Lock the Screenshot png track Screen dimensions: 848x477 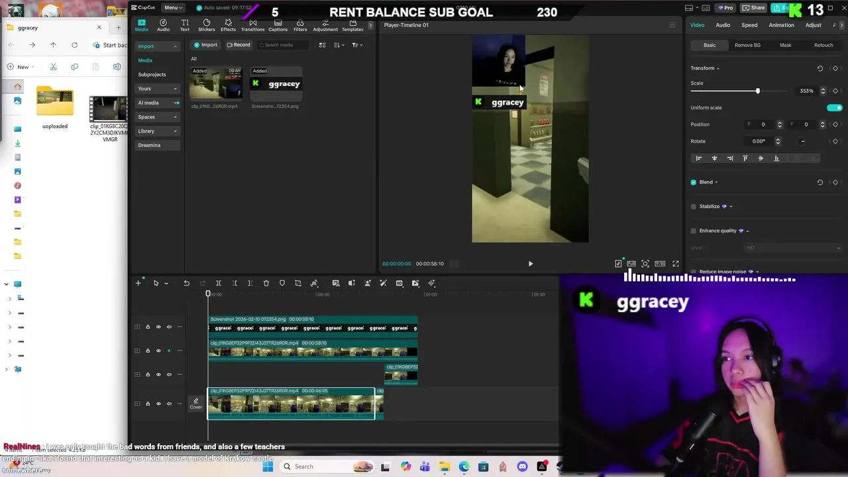pyautogui.click(x=148, y=327)
